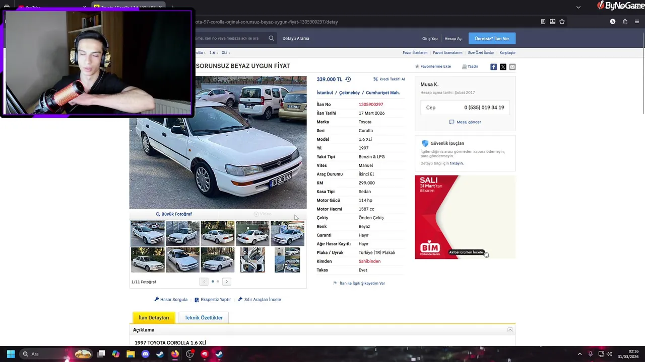Screen dimensions: 645x362
Task: Go to next thumbnail page arrow
Action: pos(227,282)
